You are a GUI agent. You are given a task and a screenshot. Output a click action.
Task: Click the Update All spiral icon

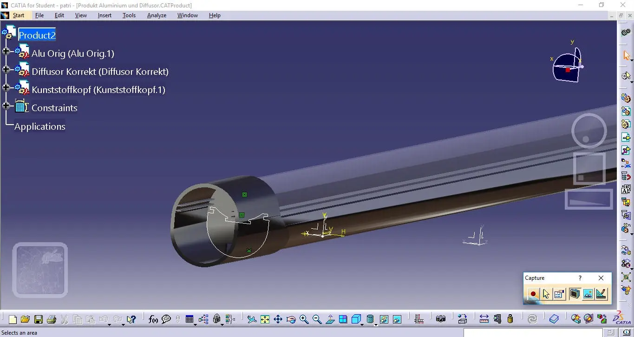(x=533, y=319)
